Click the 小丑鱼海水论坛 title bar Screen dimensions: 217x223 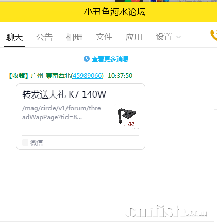[x=108, y=12]
